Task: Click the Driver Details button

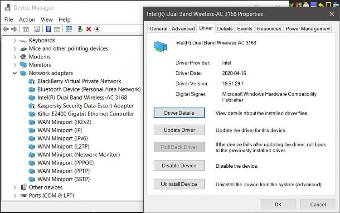Action: (179, 113)
